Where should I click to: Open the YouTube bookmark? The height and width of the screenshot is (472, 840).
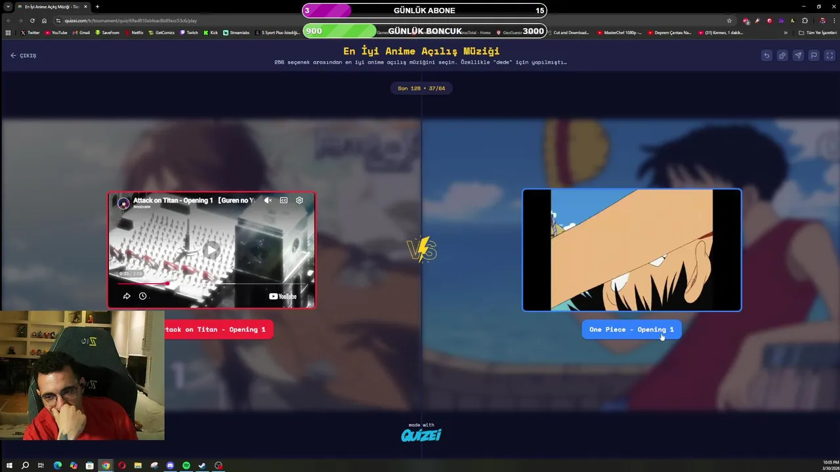tap(56, 33)
